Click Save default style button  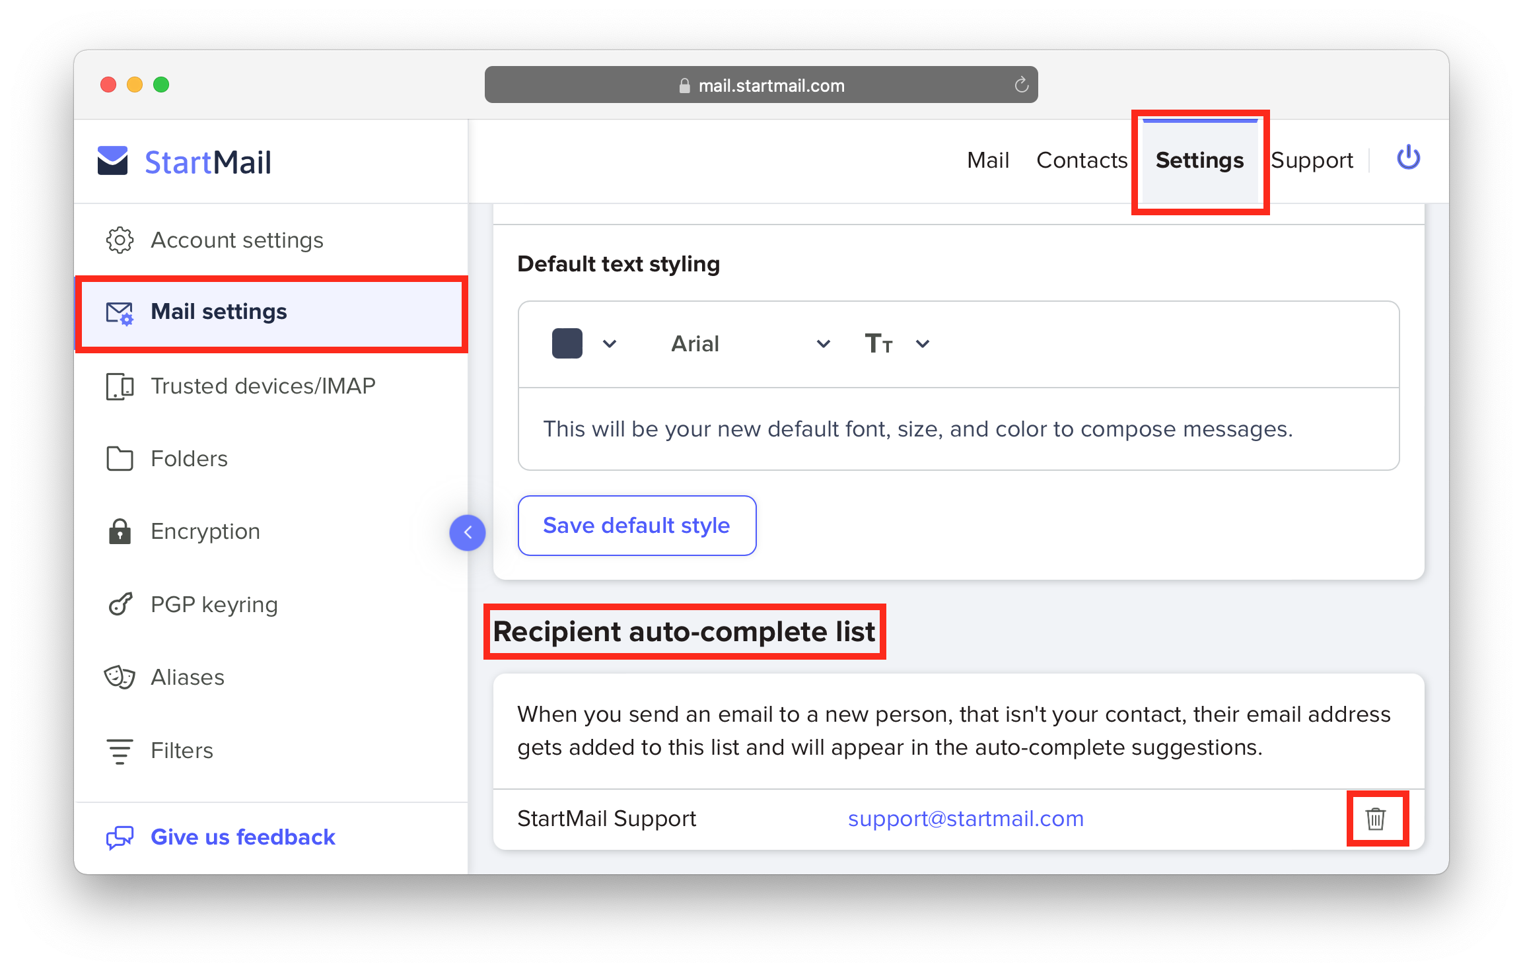click(x=637, y=526)
